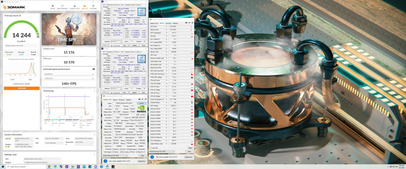Go to the Benchmarks section in 3DMark

pos(62,7)
